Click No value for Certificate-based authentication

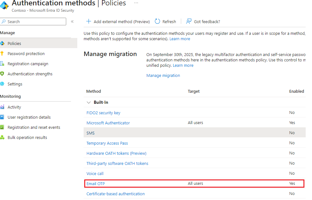292,194
